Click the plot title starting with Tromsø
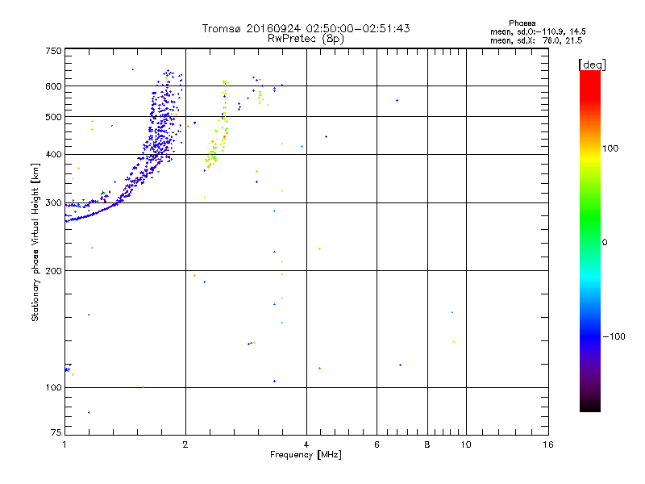The width and height of the screenshot is (645, 484). coord(306,28)
